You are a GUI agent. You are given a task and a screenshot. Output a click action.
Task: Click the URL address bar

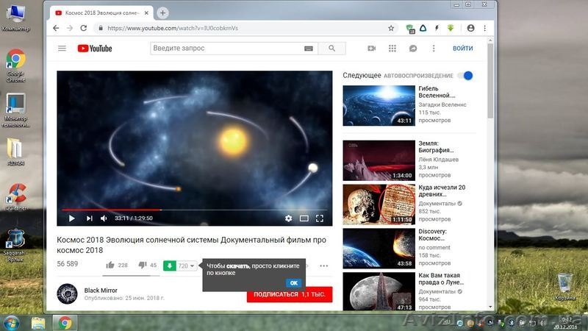[240, 28]
